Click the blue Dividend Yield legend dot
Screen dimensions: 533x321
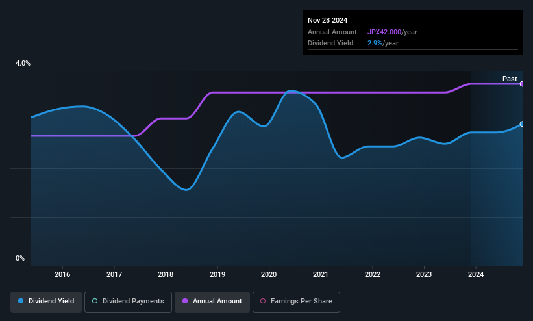(x=21, y=301)
